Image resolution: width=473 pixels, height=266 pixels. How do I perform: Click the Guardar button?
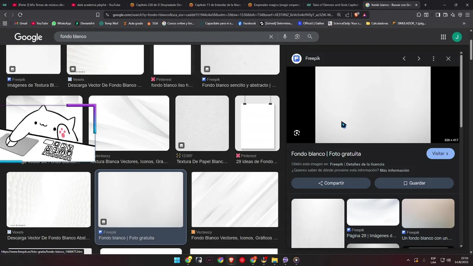[414, 183]
